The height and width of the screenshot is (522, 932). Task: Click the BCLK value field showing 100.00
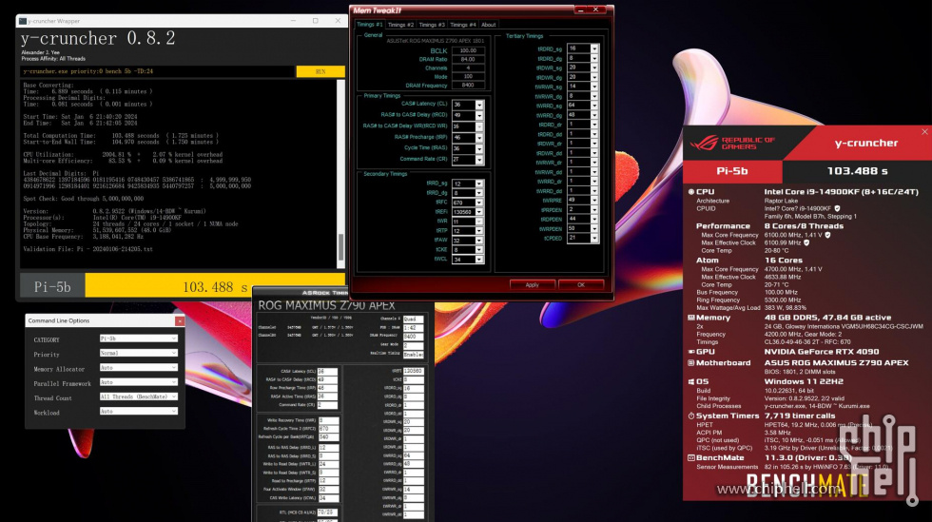468,50
